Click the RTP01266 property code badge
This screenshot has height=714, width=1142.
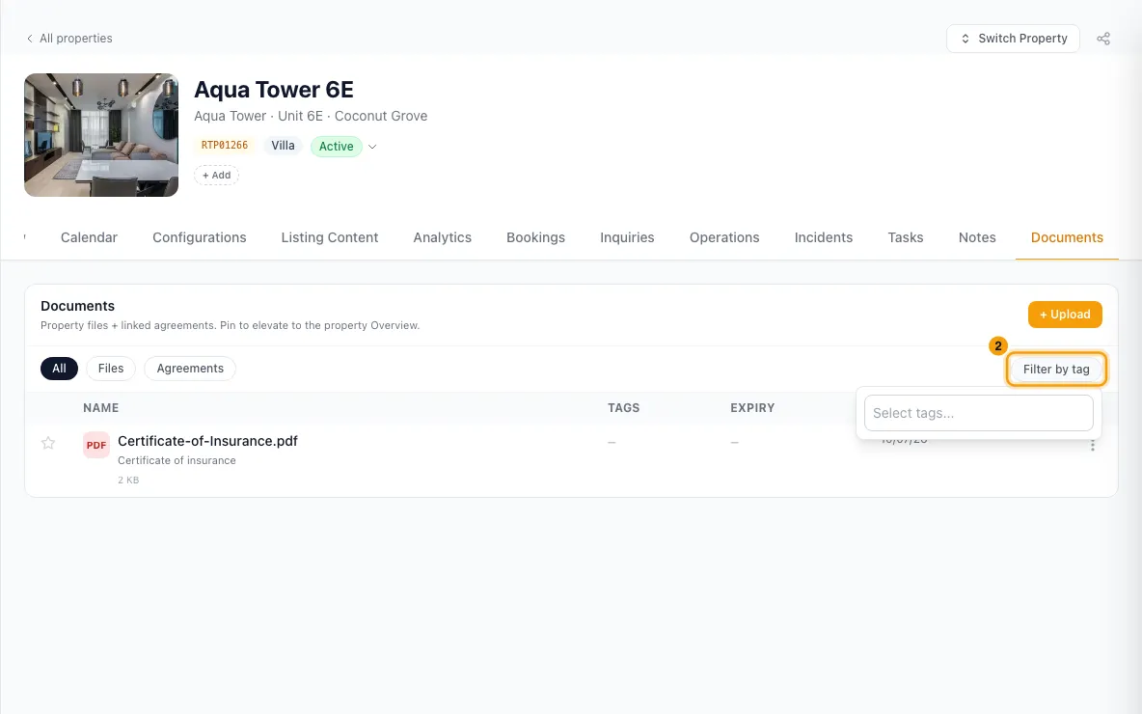click(x=225, y=146)
